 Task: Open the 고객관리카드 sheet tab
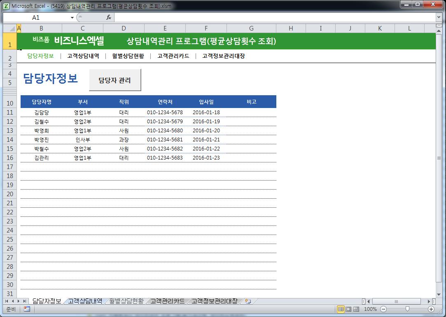[x=167, y=301]
